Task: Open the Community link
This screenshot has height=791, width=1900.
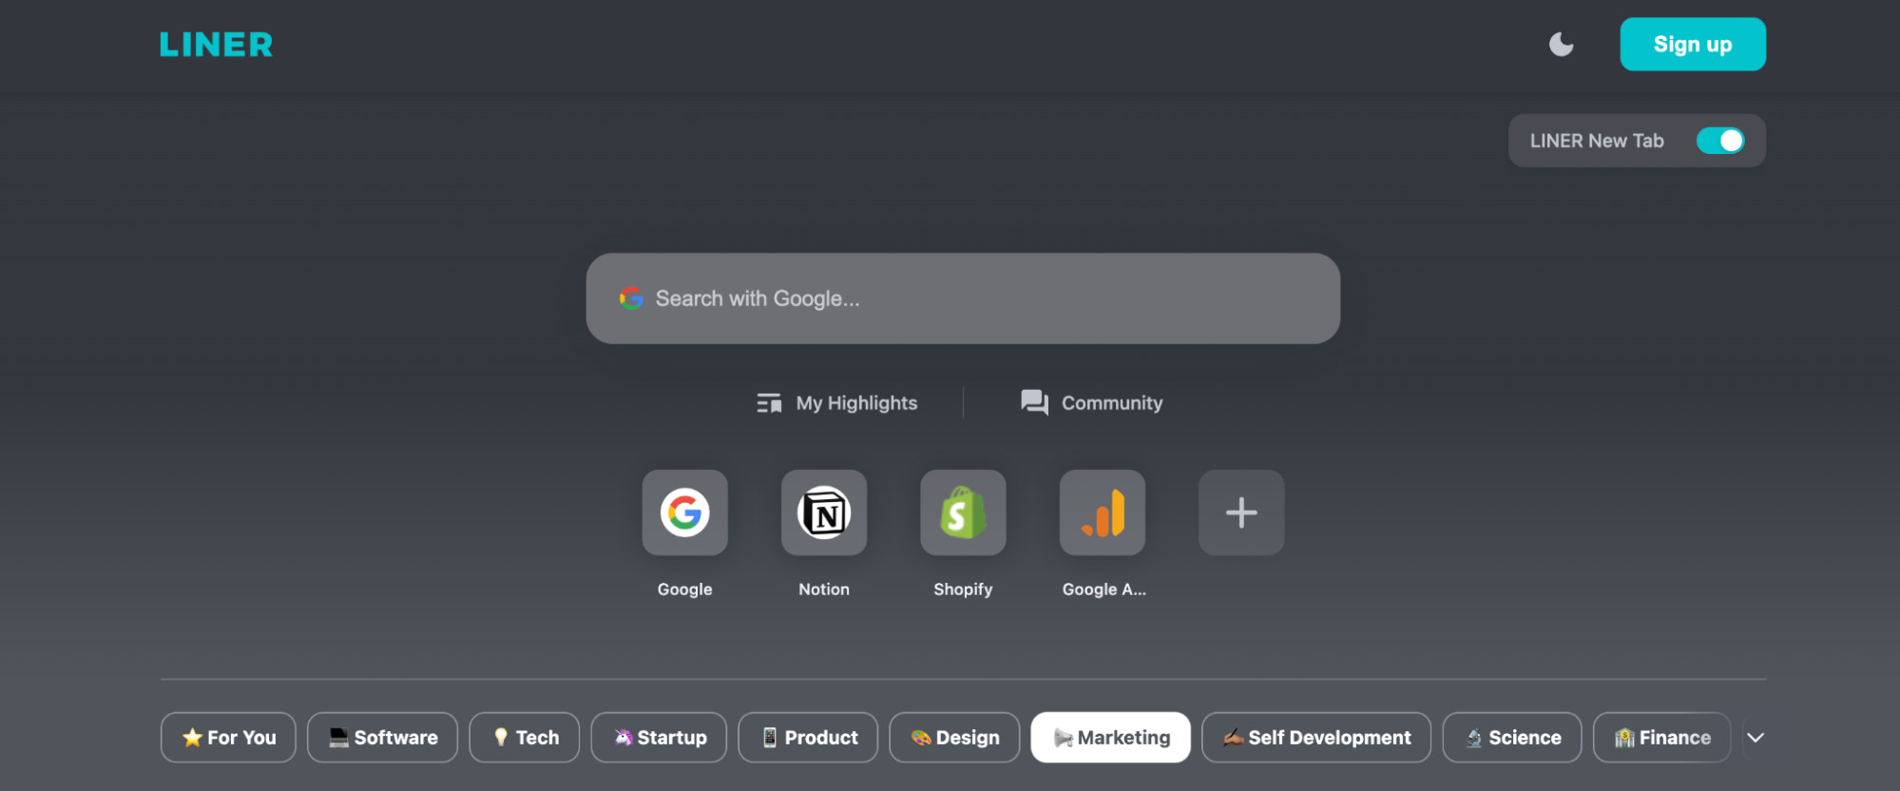Action: pyautogui.click(x=1091, y=403)
